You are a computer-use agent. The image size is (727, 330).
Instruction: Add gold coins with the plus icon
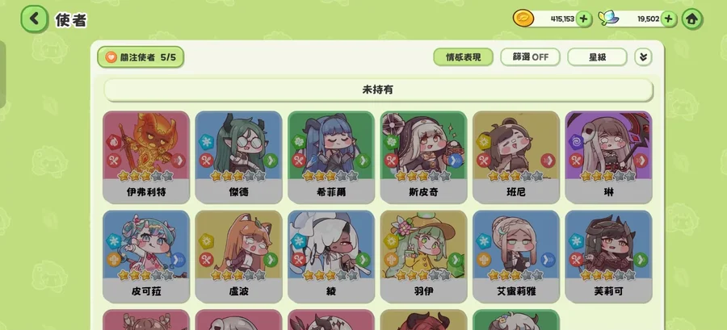584,19
